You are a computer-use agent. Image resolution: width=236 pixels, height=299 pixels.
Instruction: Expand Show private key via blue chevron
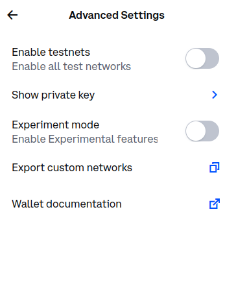[215, 95]
